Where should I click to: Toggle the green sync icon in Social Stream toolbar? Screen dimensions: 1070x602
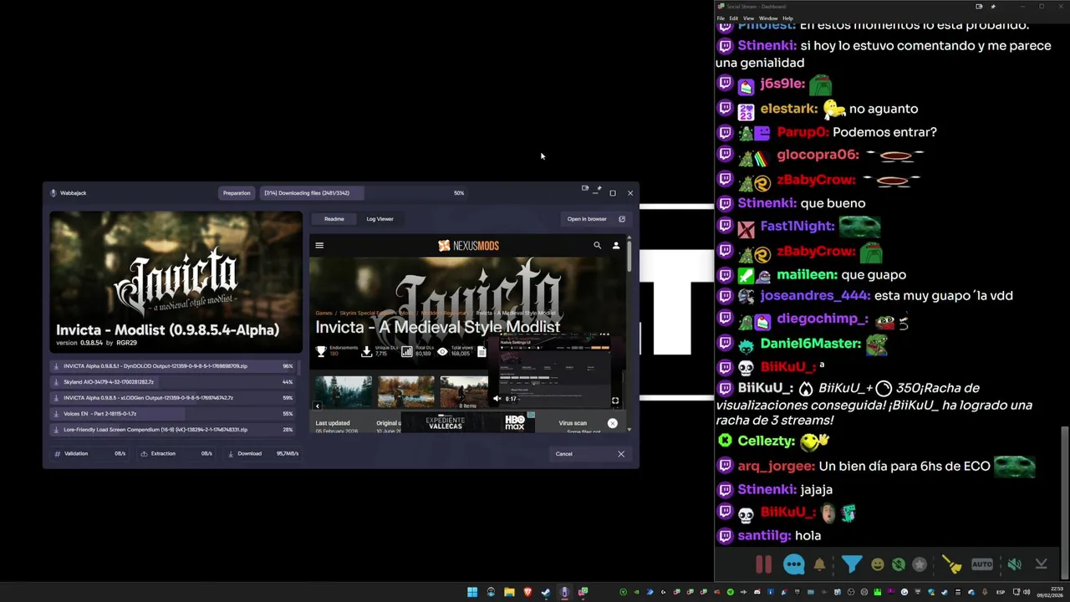coord(898,564)
